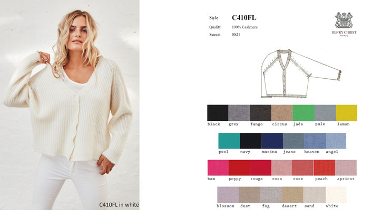Screen dimensions: 372x210
Task: Choose the jade green swatch
Action: [x=304, y=113]
